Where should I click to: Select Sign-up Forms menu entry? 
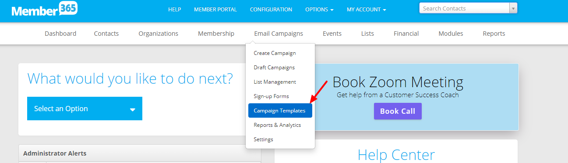[x=280, y=96]
